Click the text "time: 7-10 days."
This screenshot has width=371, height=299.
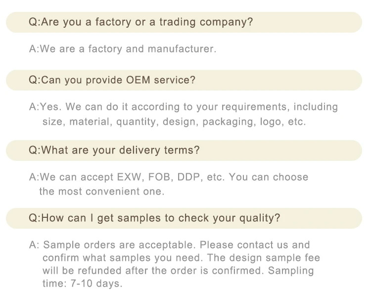click(82, 284)
